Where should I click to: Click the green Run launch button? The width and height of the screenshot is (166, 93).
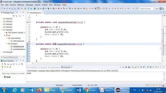(x=43, y=9)
